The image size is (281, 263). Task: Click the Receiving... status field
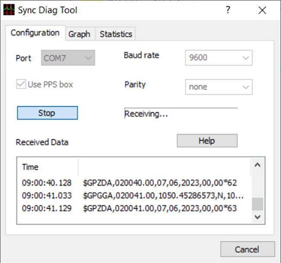[181, 114]
